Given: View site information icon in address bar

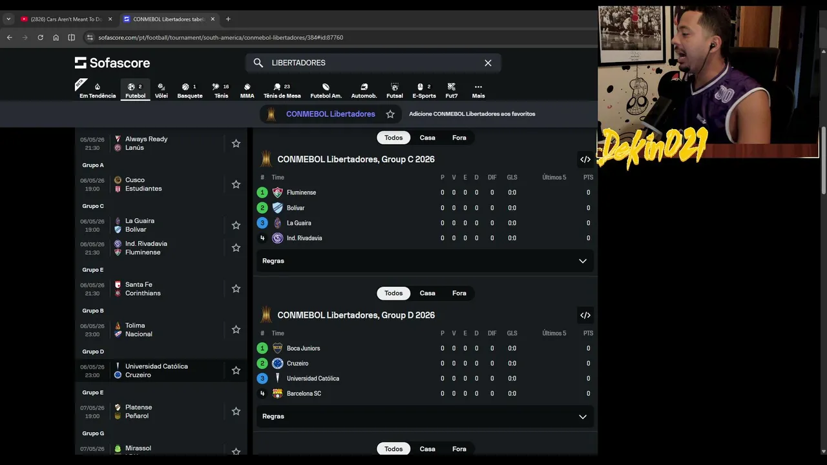Looking at the screenshot, I should [x=90, y=37].
